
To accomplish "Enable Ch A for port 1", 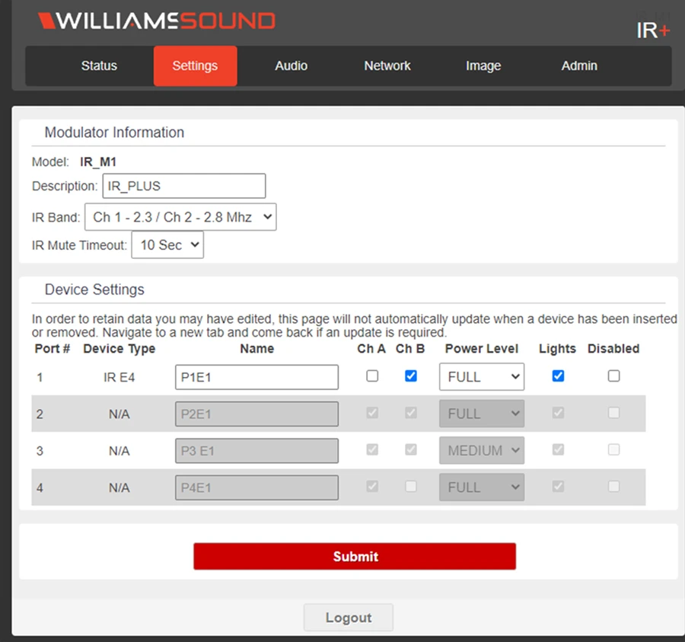I will [372, 375].
